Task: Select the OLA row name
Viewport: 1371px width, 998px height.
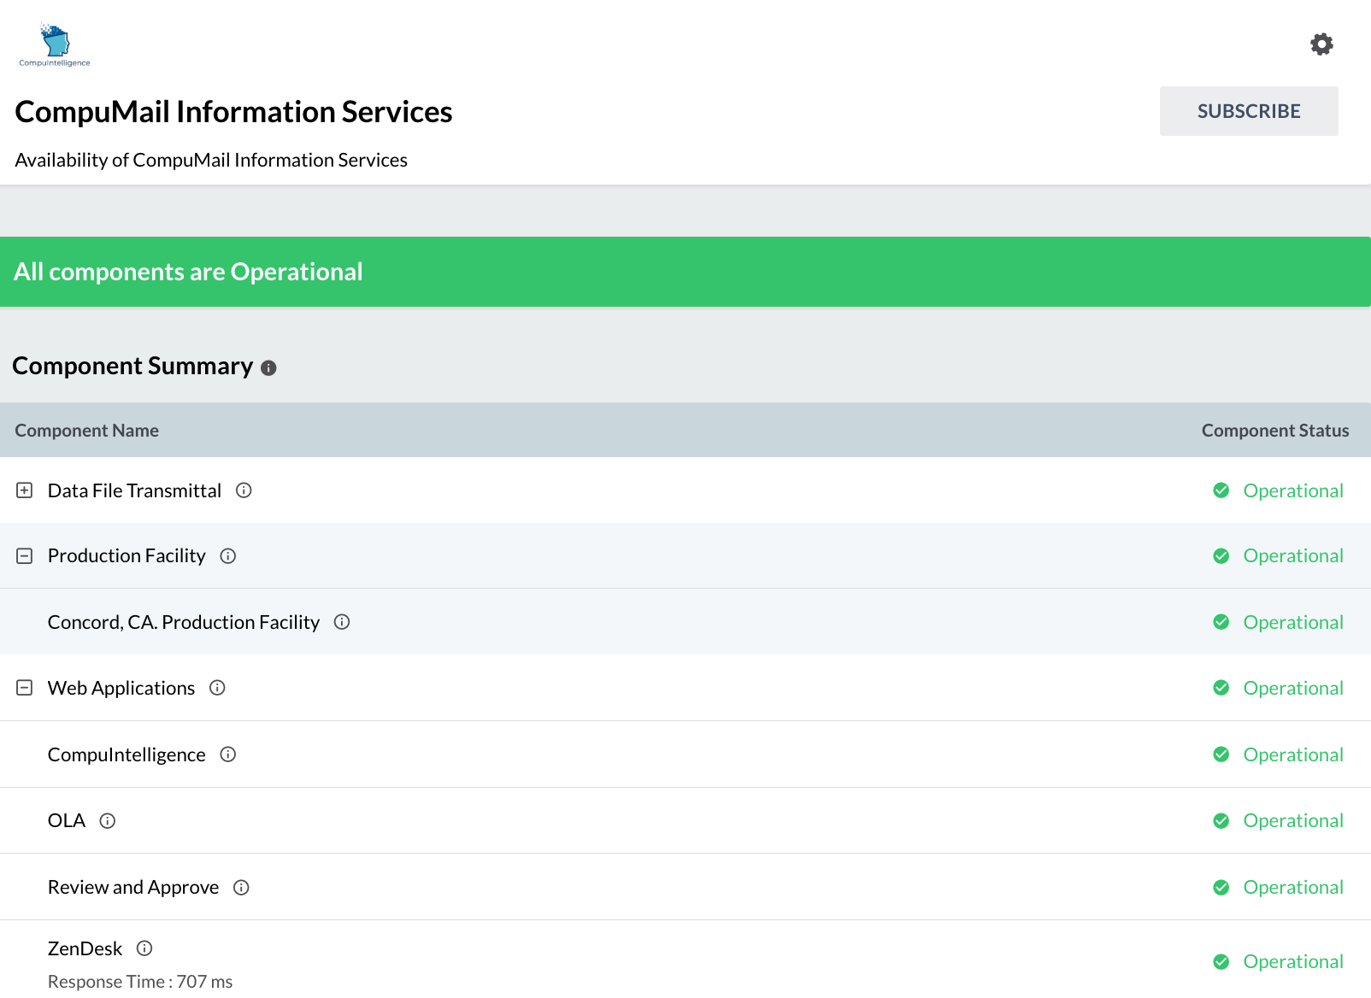Action: (67, 821)
